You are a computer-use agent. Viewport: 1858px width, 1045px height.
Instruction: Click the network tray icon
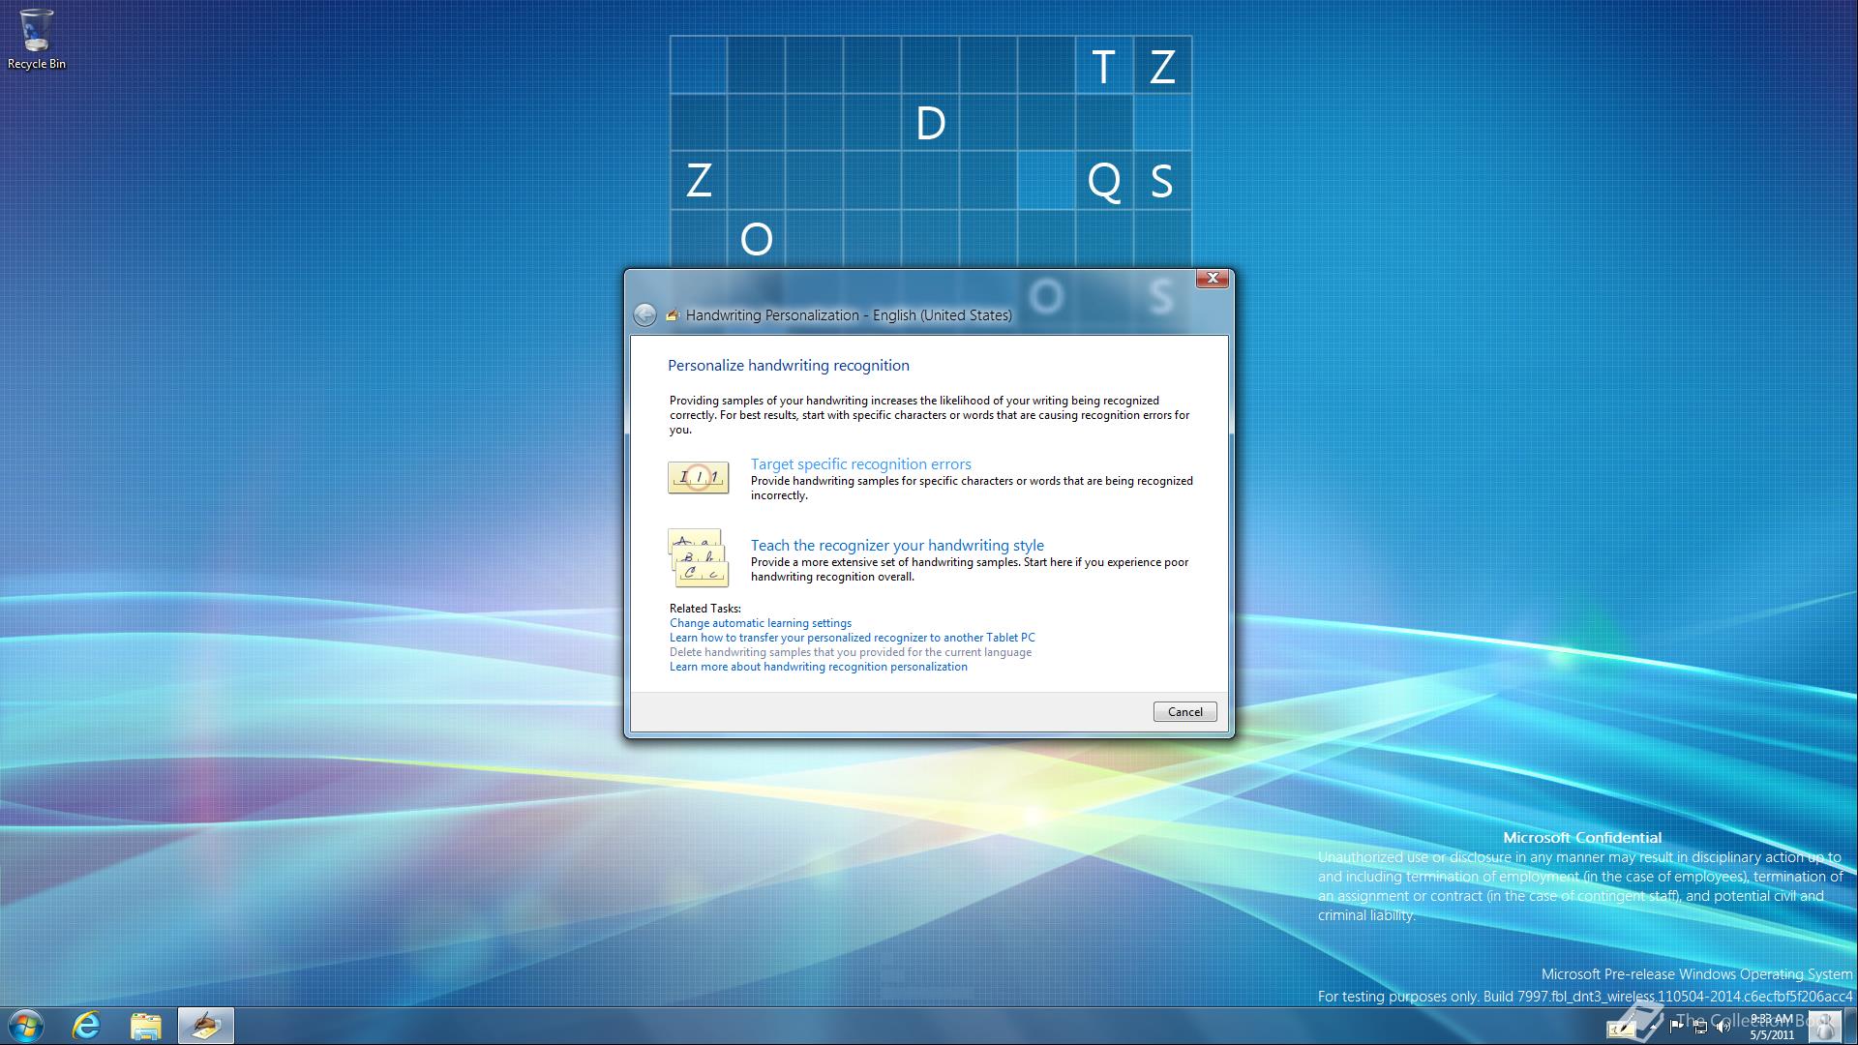[x=1700, y=1028]
